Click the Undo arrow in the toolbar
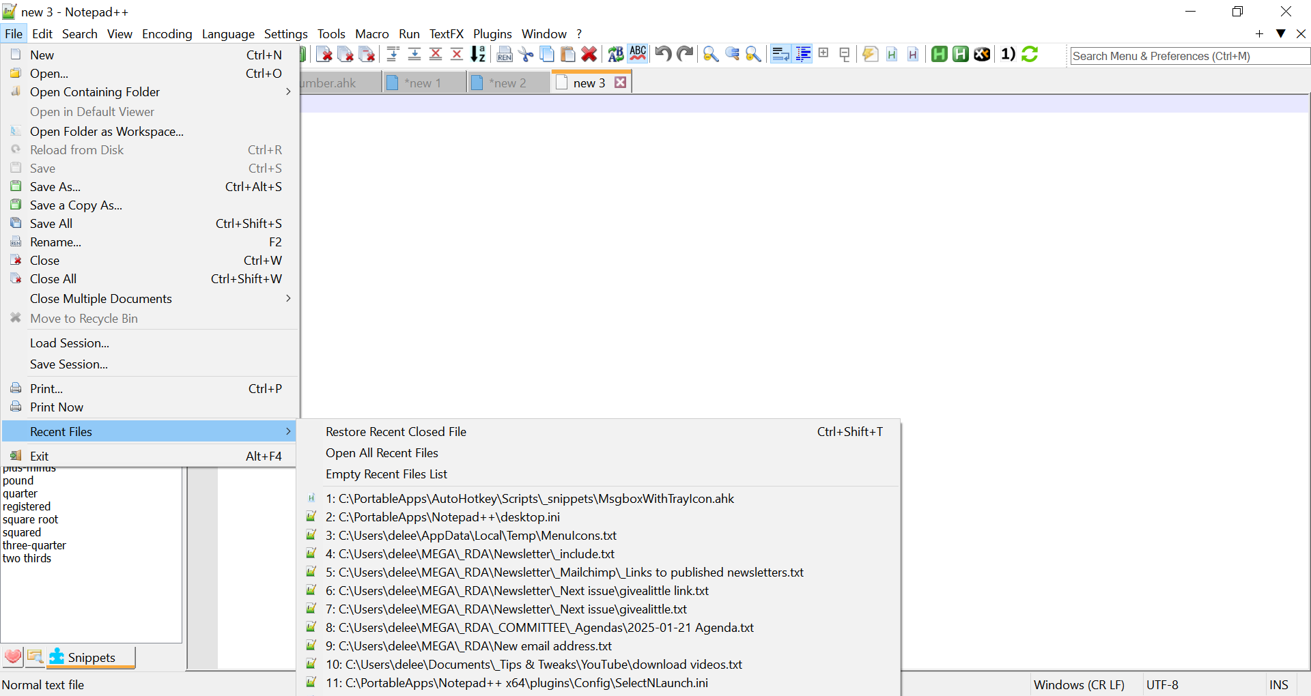The height and width of the screenshot is (696, 1311). pos(662,54)
